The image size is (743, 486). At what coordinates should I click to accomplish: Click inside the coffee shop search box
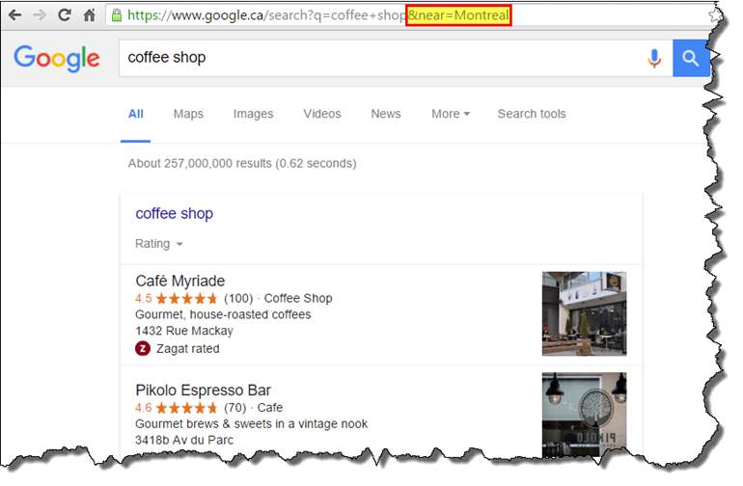pyautogui.click(x=376, y=58)
